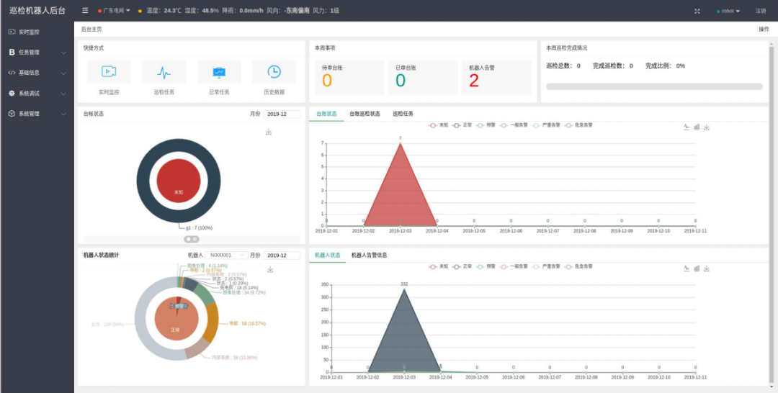Viewport: 778px width, 393px height.
Task: Switch the top chart to bar view
Action: 697,127
